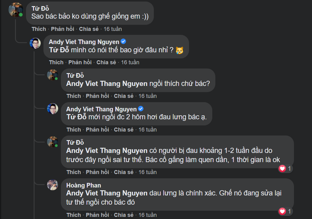Screen dimensions: 312x219
Task: Click Chia sẻ under Tứ Đỗ's long reply
Action: (x=124, y=172)
